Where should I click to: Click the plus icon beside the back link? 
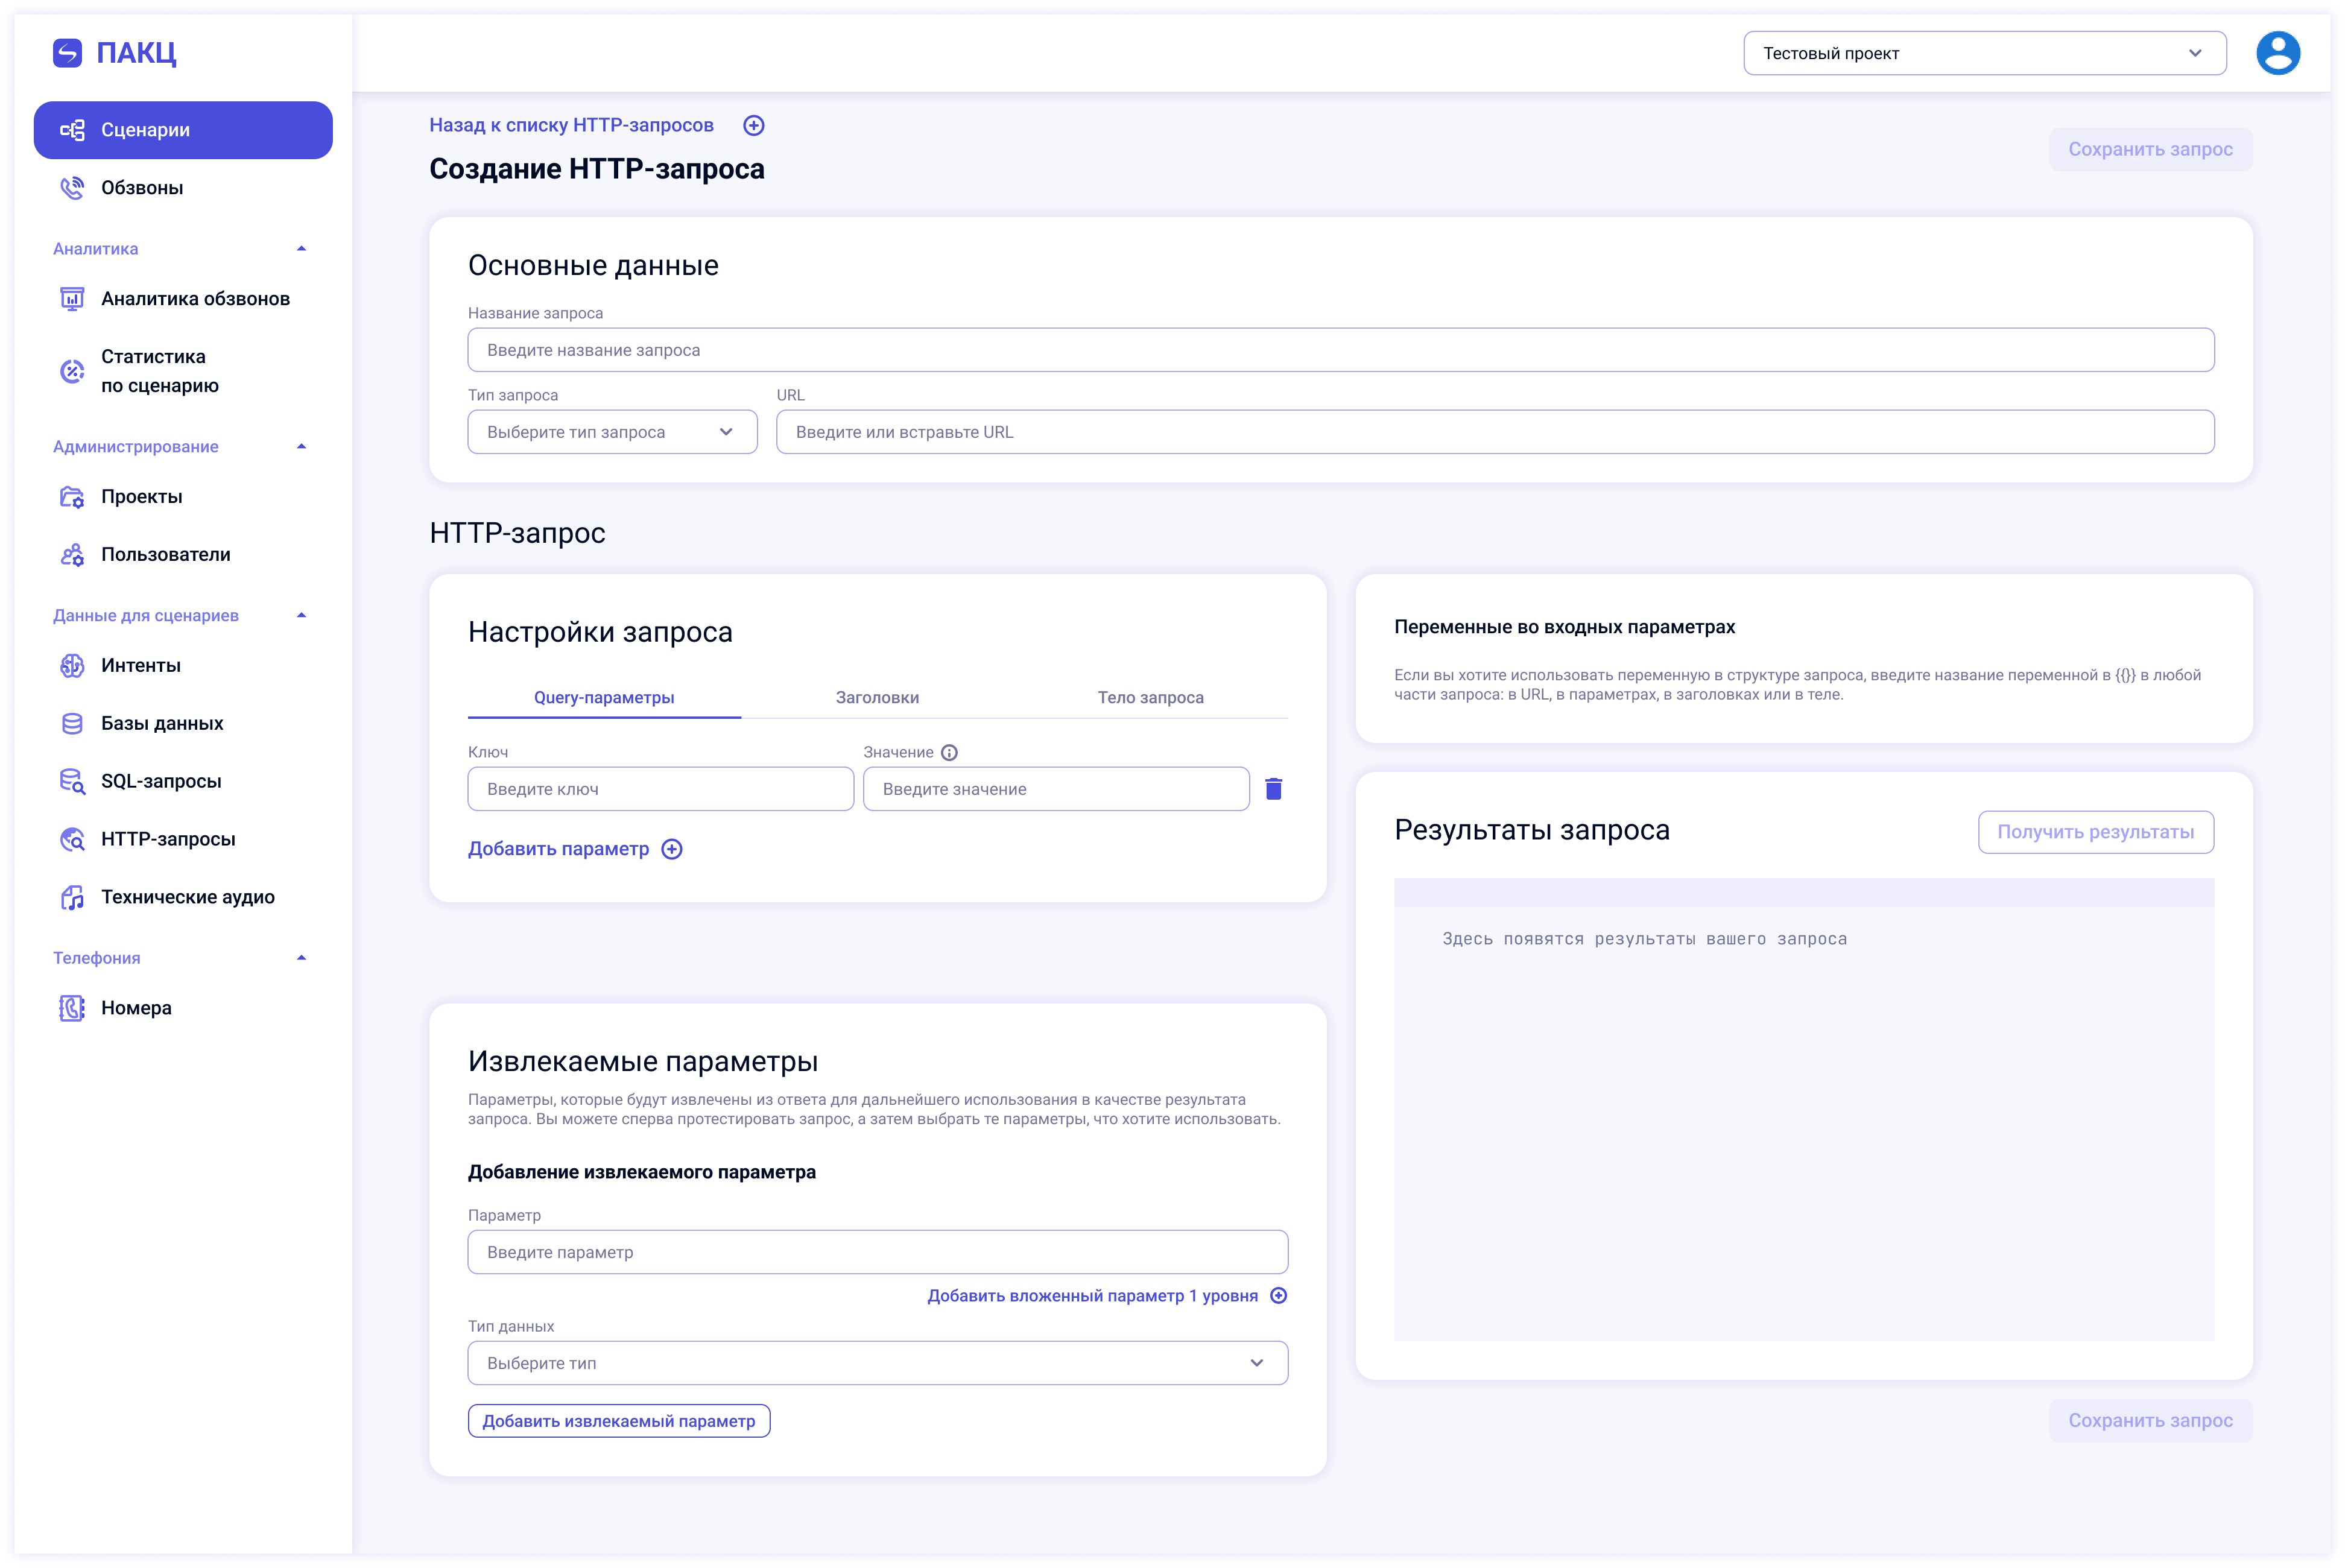(x=754, y=125)
